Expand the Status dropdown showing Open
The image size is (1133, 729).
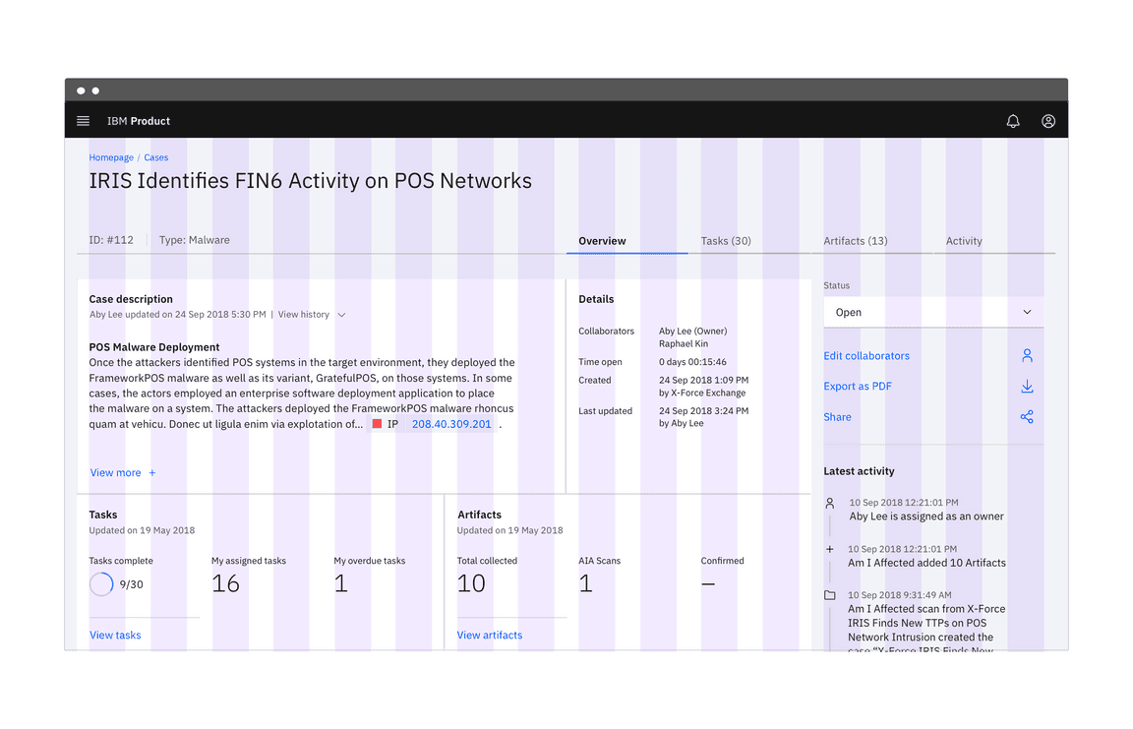(x=932, y=313)
